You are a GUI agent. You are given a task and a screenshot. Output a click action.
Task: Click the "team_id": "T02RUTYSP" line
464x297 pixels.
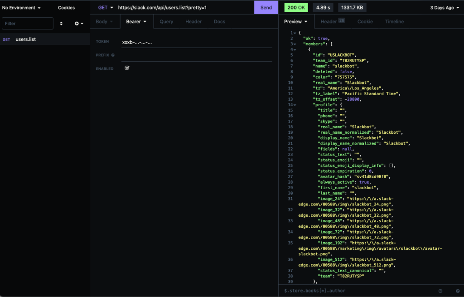coord(341,61)
